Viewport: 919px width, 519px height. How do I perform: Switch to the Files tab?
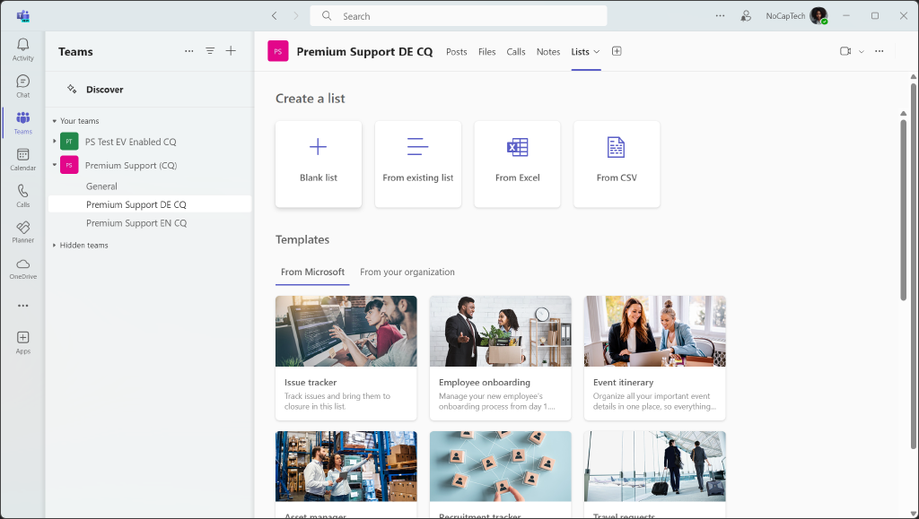pos(486,52)
